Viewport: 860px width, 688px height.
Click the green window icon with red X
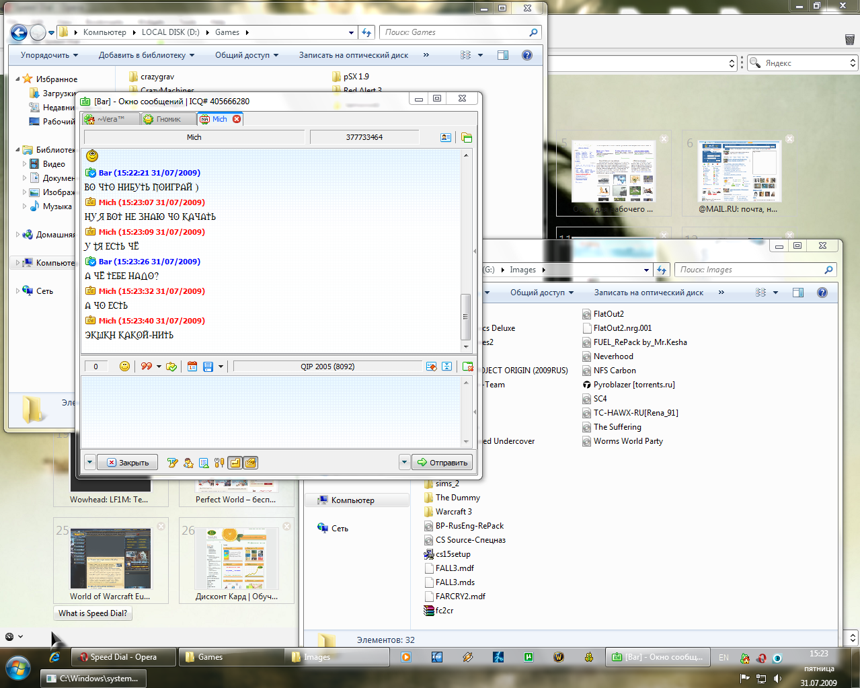coord(468,367)
